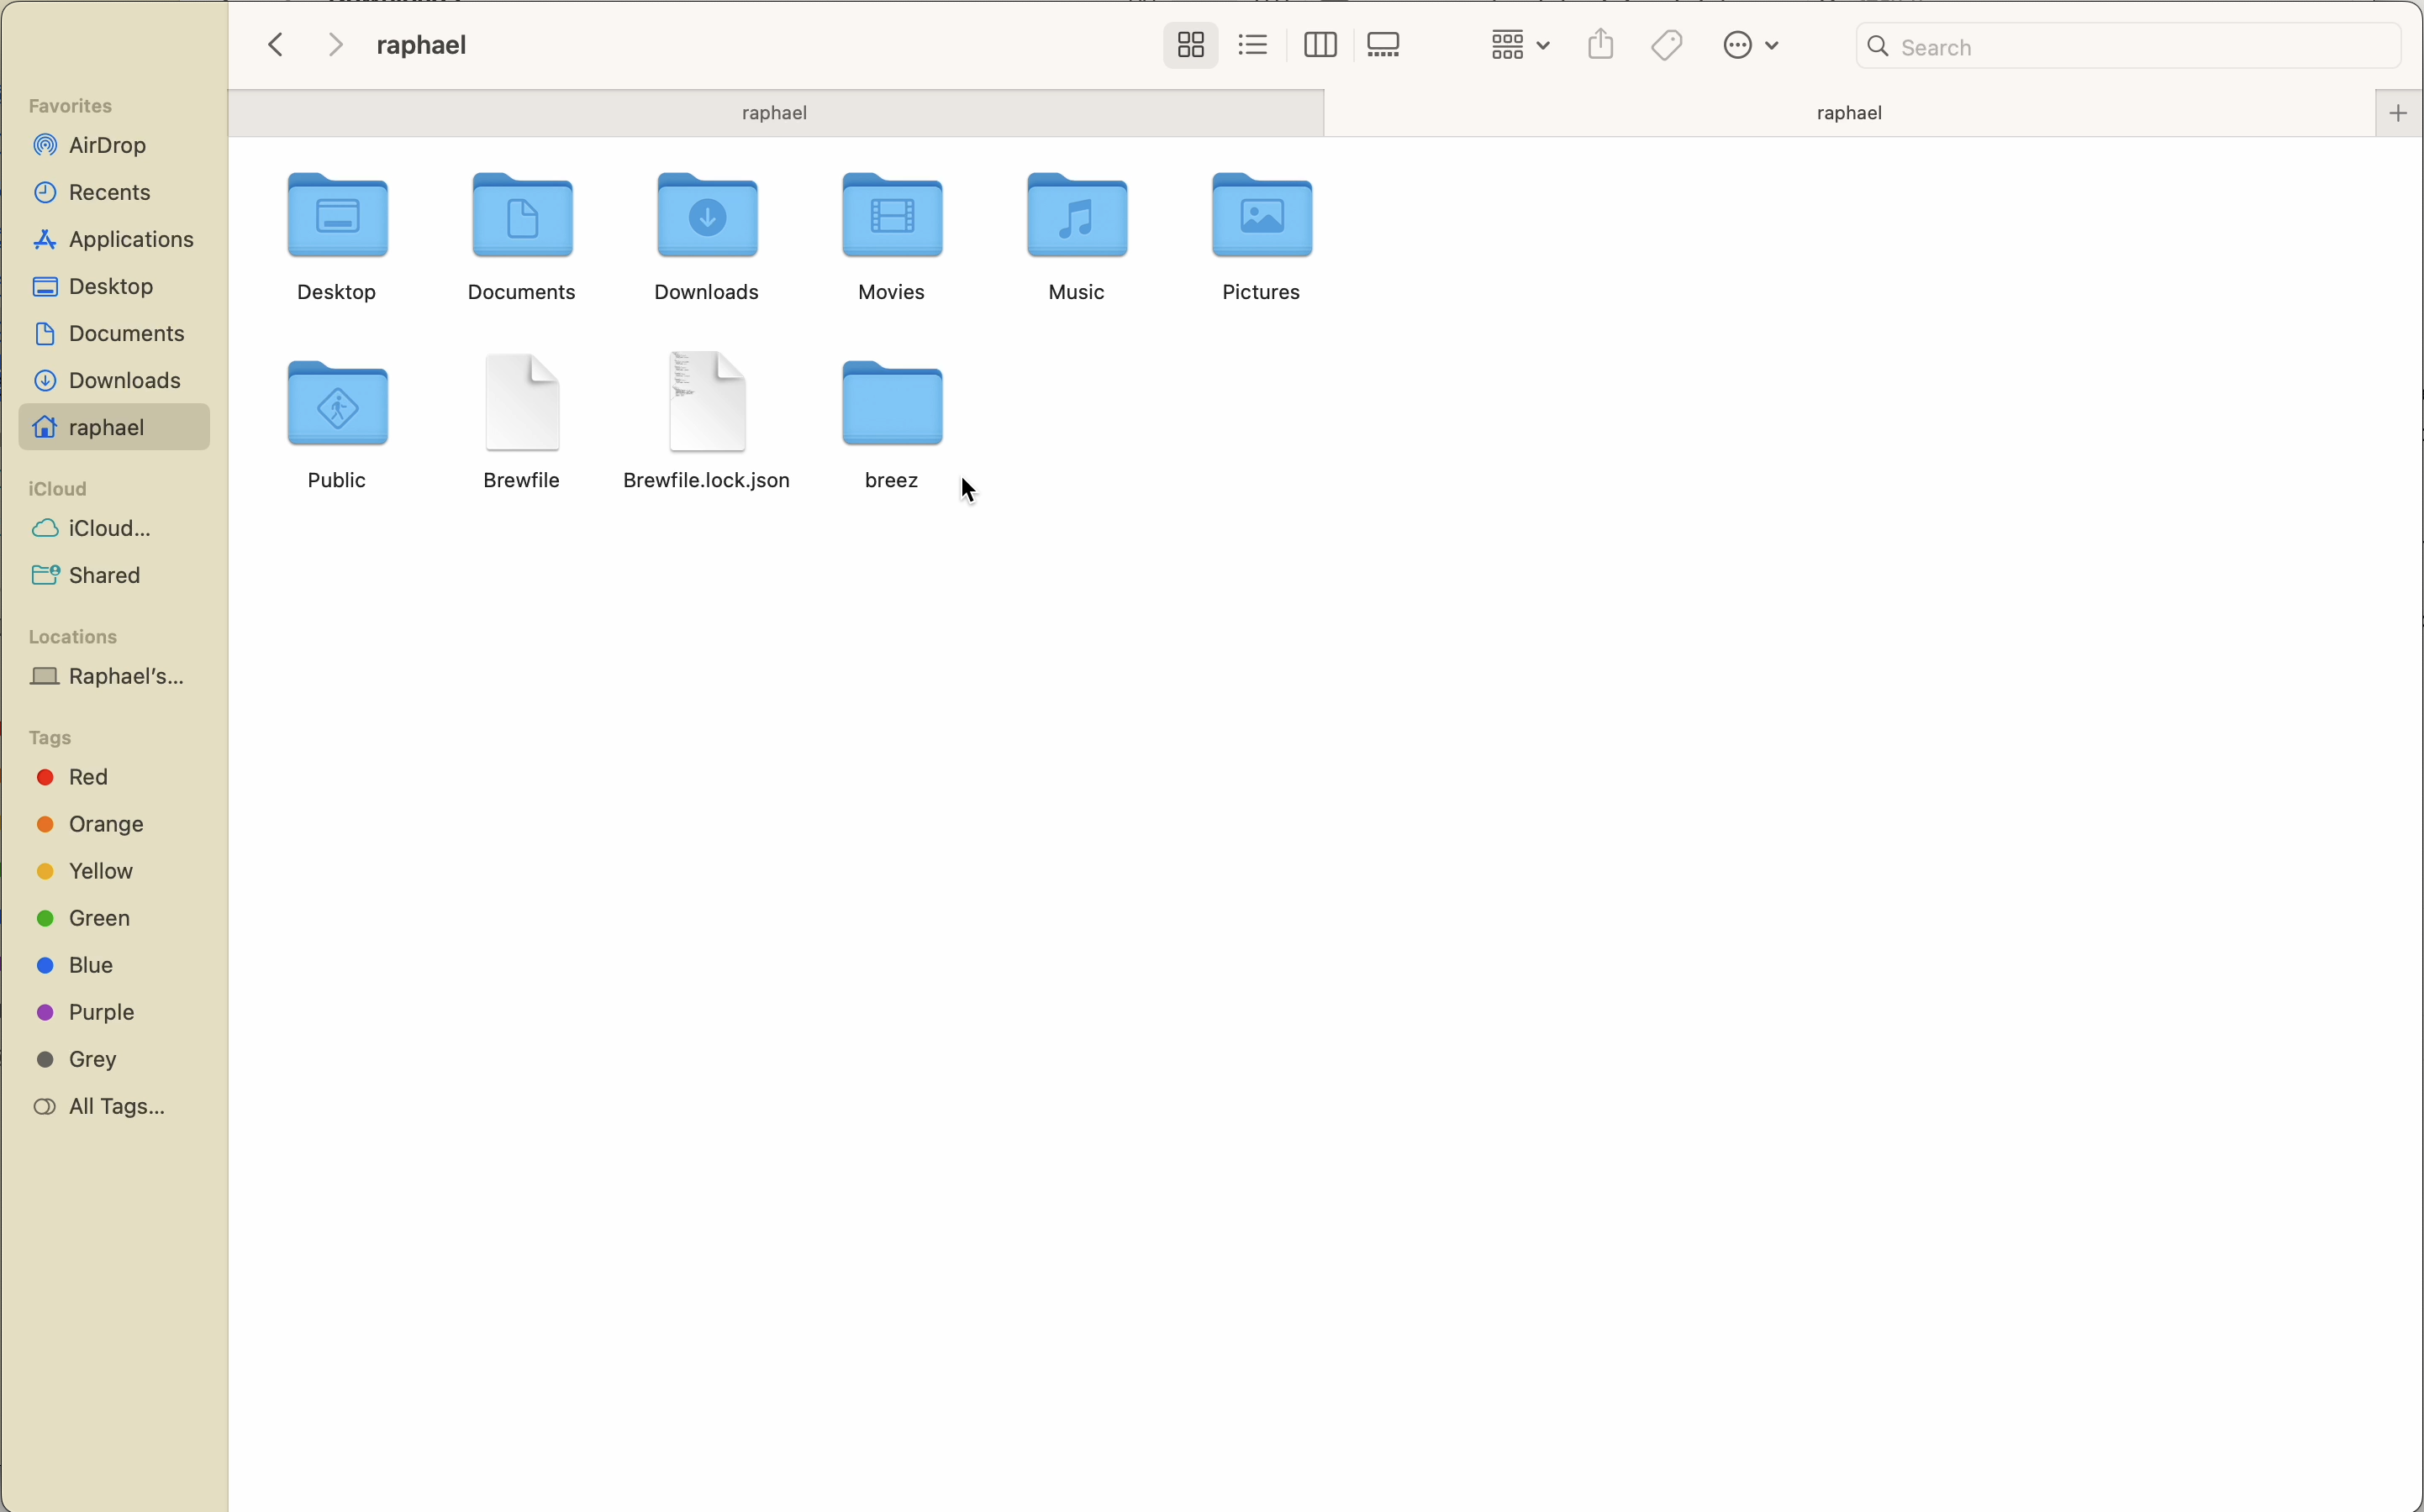Switch to icon view
The width and height of the screenshot is (2424, 1512).
click(1190, 45)
